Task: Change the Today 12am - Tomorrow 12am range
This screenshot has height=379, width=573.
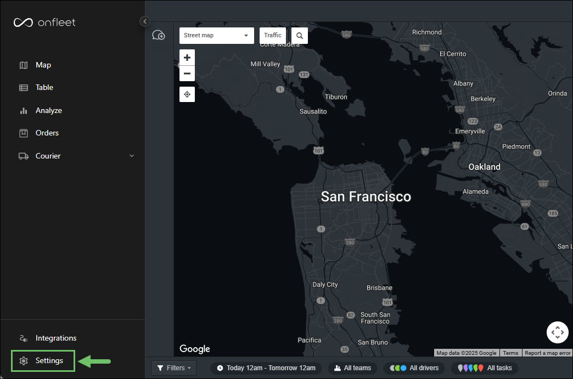Action: 266,368
